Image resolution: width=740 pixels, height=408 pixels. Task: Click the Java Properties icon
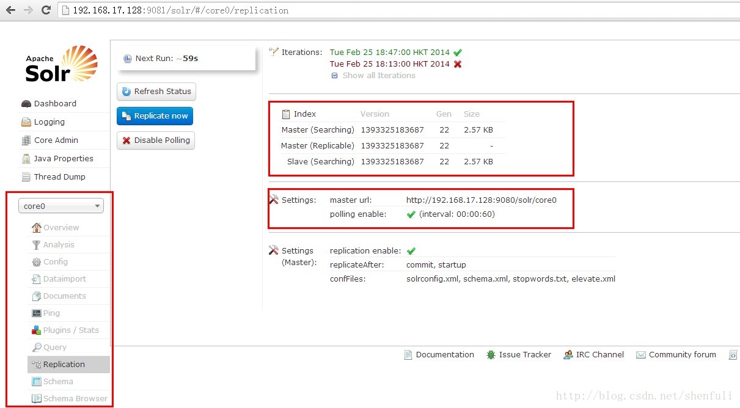pyautogui.click(x=26, y=159)
